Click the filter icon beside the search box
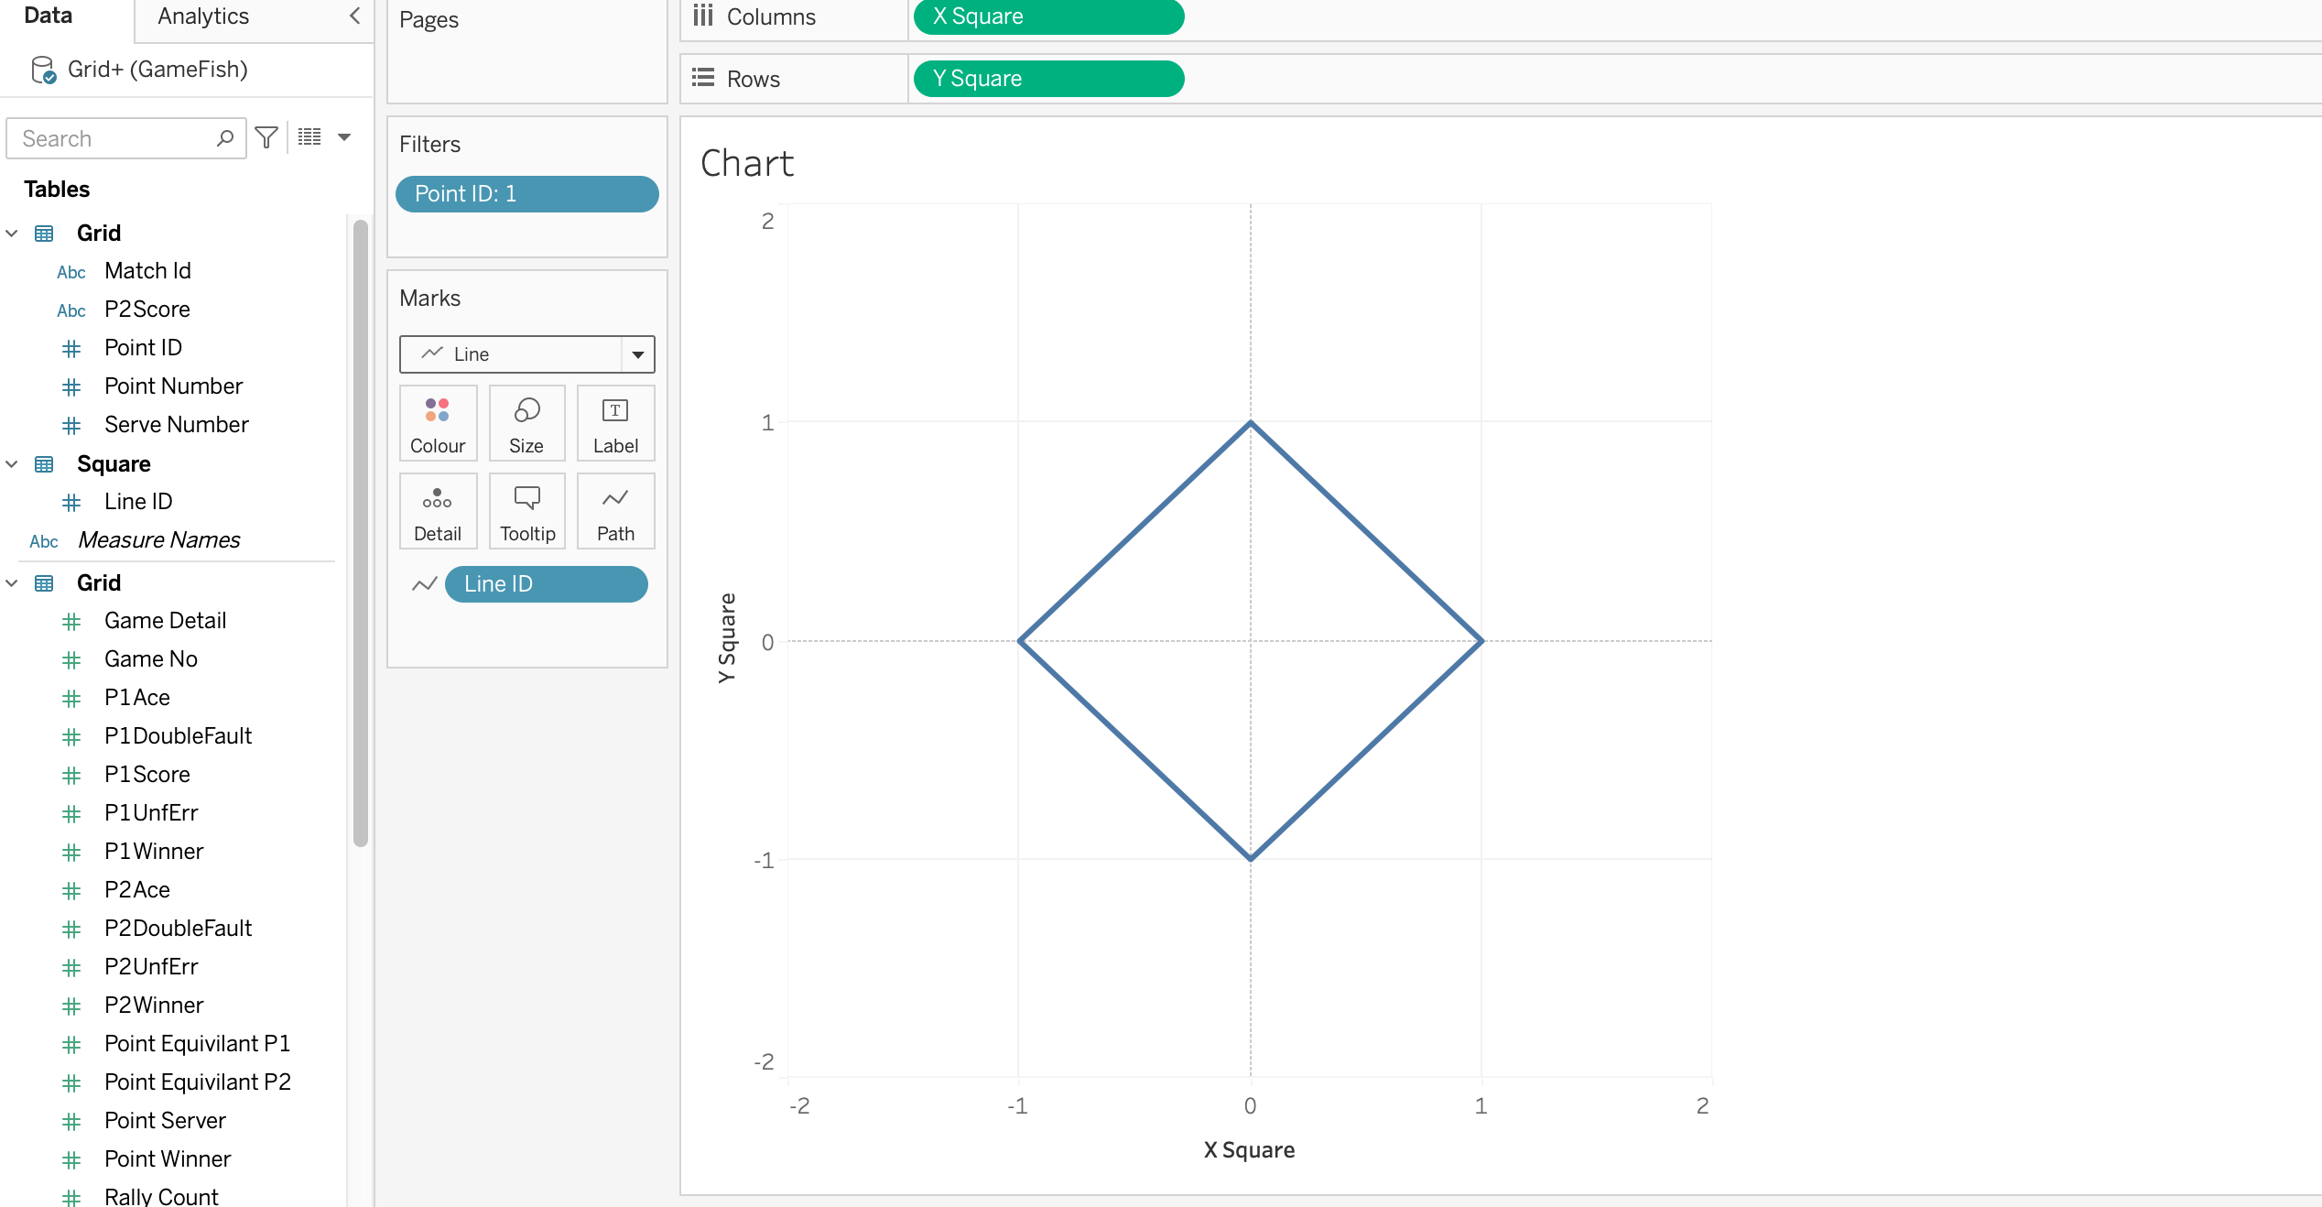Image resolution: width=2322 pixels, height=1207 pixels. pyautogui.click(x=266, y=137)
